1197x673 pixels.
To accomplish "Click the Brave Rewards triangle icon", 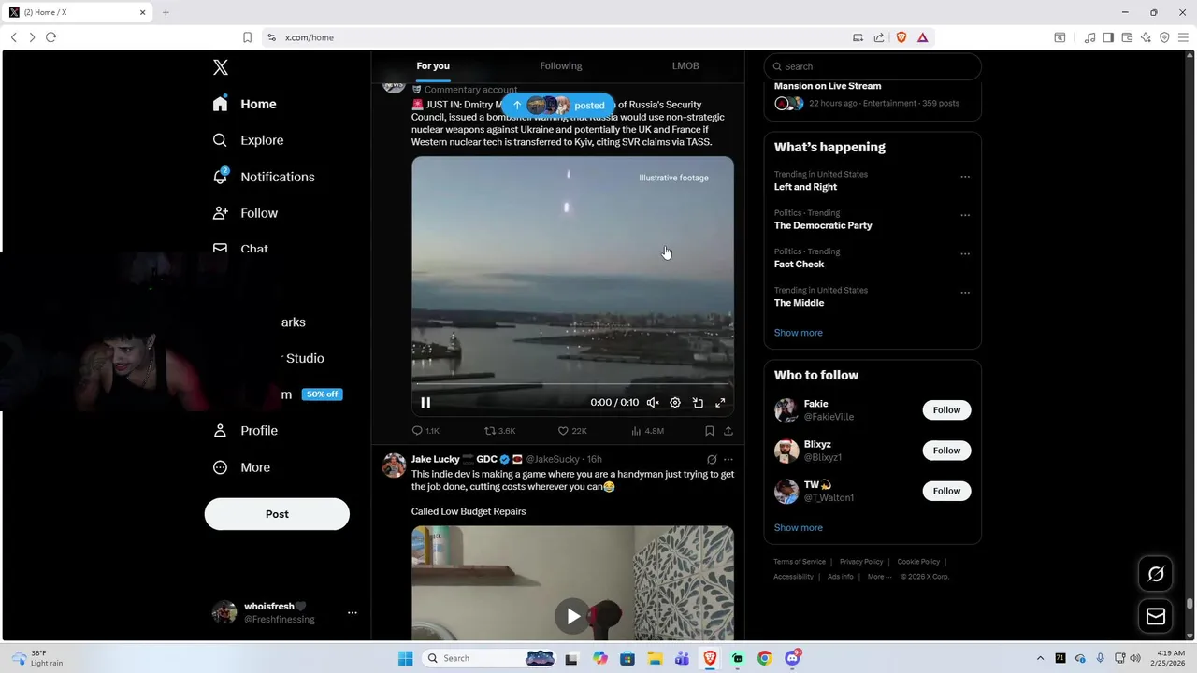I will click(x=922, y=37).
